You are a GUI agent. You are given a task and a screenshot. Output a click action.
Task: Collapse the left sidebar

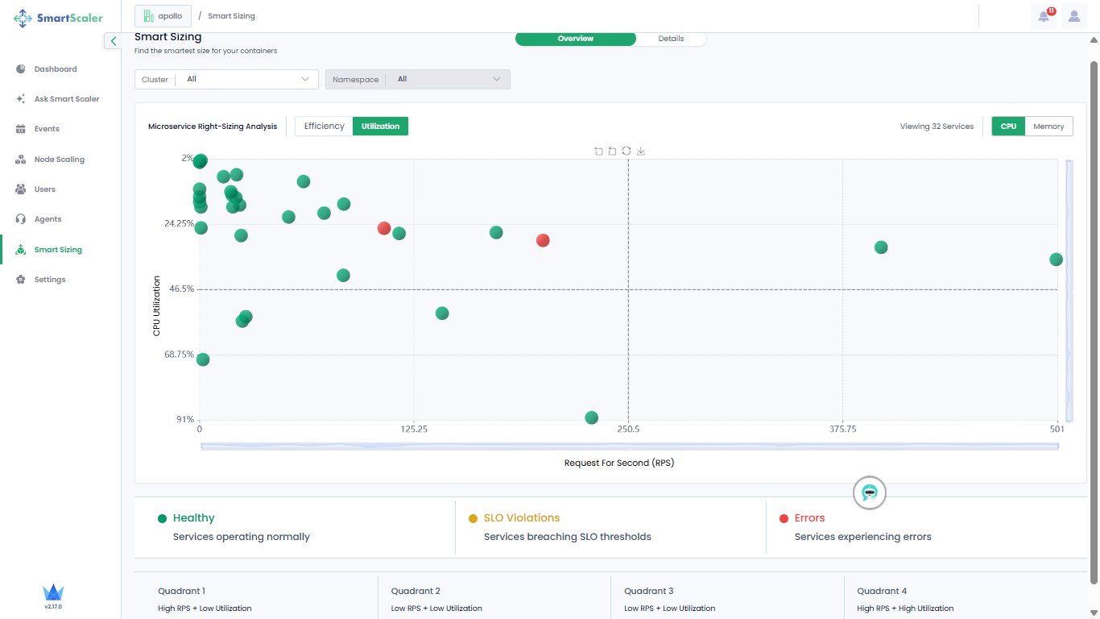click(114, 40)
